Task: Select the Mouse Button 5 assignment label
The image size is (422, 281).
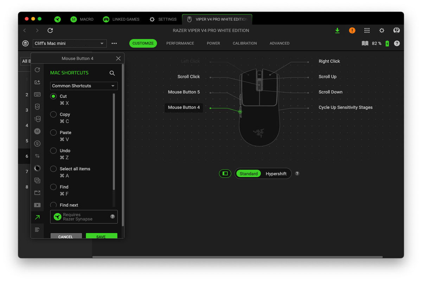Action: click(x=184, y=92)
